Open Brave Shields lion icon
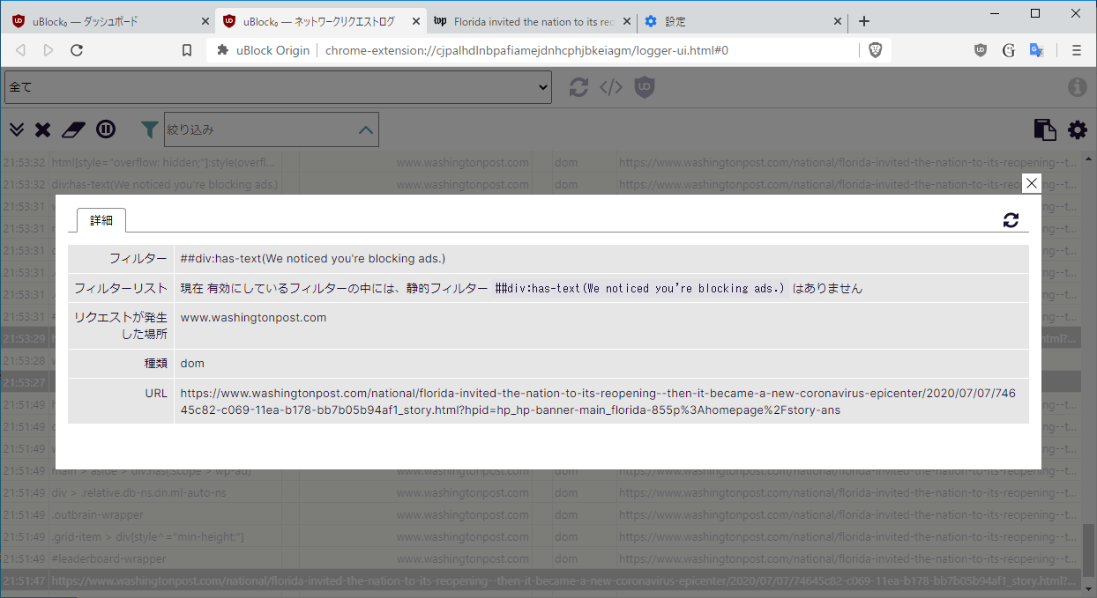Viewport: 1097px width, 598px height. (x=875, y=50)
